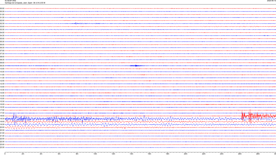Mark the blue wave packet on the 09:30 trace
Image resolution: width=276 pixels, height=155 pixels.
click(136, 66)
